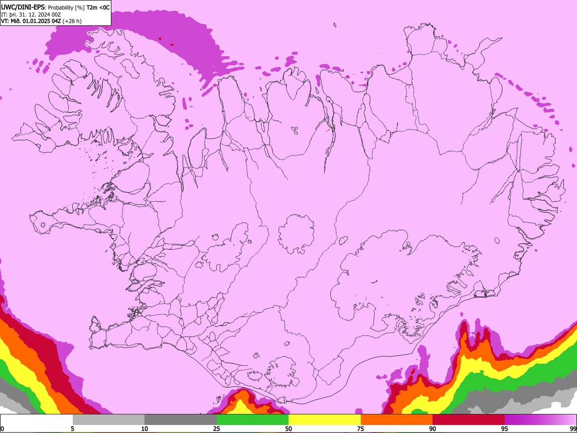Click the white 0–5 legend color band
Viewport: 577px width, 433px height.
[x=37, y=420]
